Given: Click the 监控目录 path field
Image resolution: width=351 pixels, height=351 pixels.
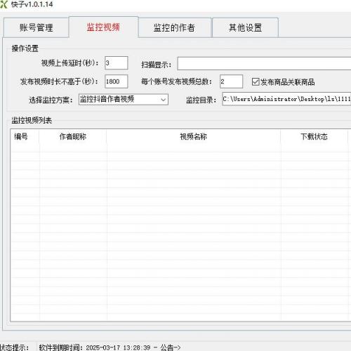Looking at the screenshot, I should pyautogui.click(x=286, y=99).
